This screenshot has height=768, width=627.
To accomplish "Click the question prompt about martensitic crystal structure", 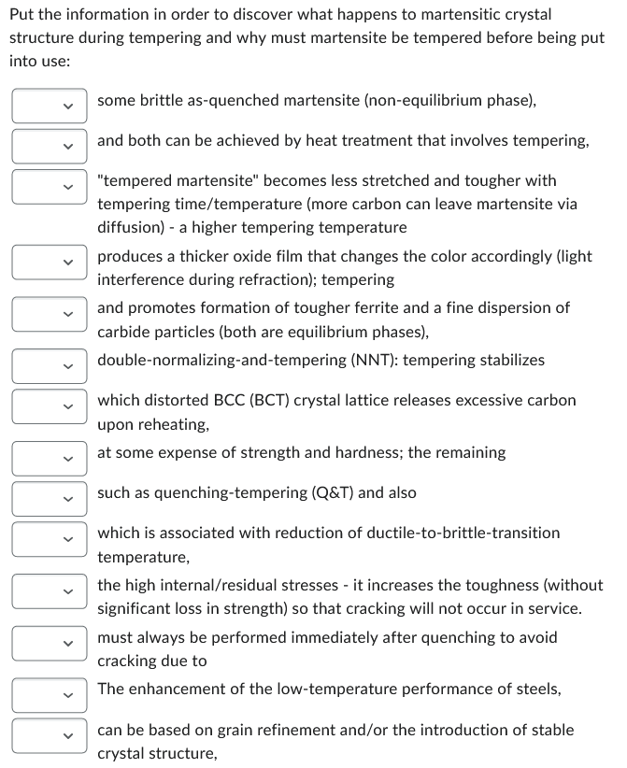I will (x=308, y=37).
